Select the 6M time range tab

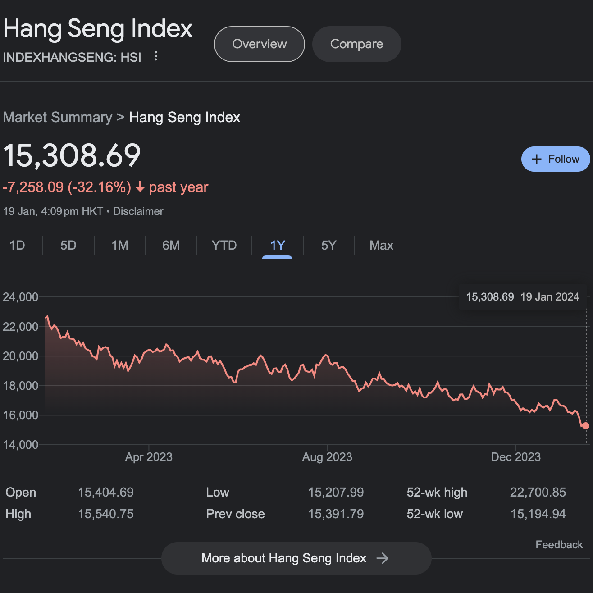click(171, 245)
